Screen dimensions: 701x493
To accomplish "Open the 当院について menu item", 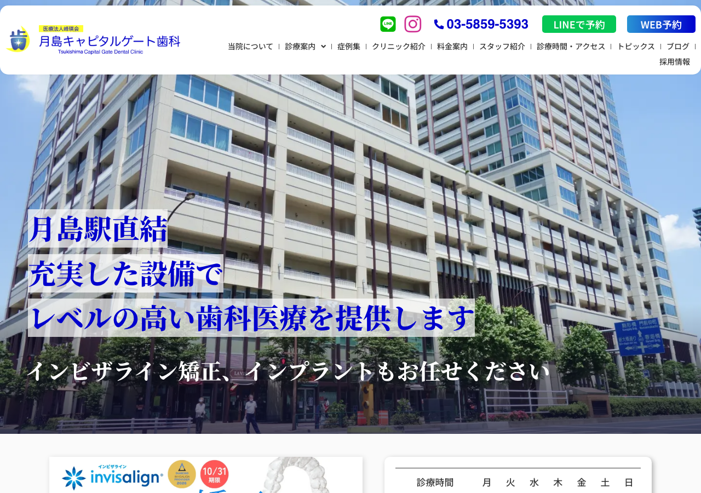I will click(x=250, y=47).
